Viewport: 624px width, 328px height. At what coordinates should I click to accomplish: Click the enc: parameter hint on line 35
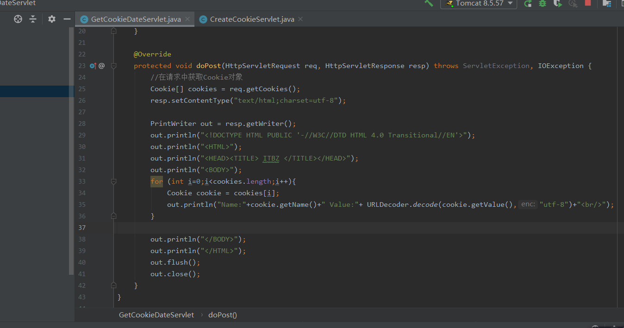point(528,204)
